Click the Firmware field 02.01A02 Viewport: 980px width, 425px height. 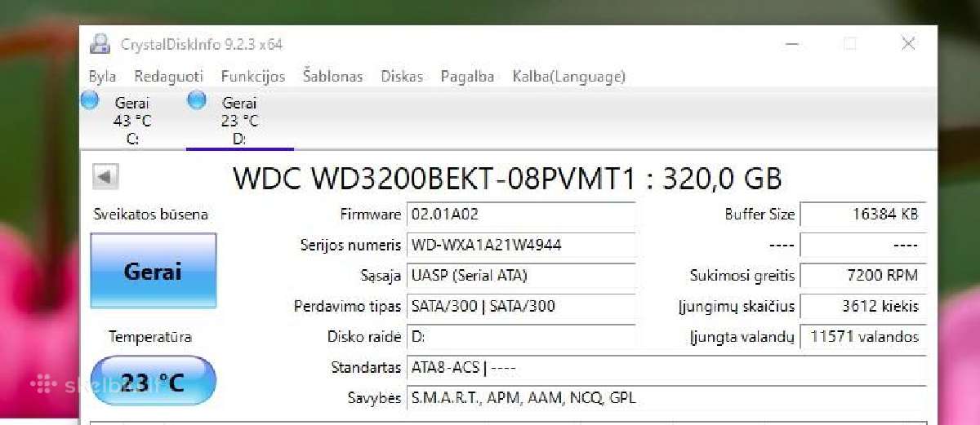(521, 215)
